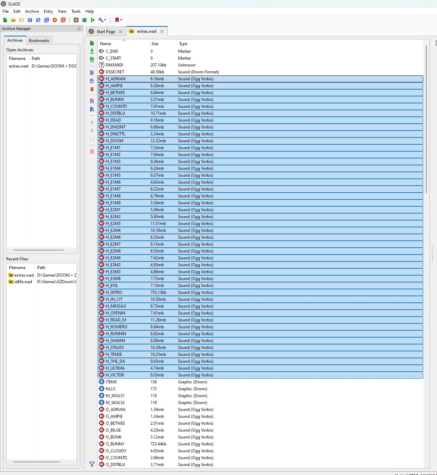Switch to the Bookmarks tab

[39, 41]
